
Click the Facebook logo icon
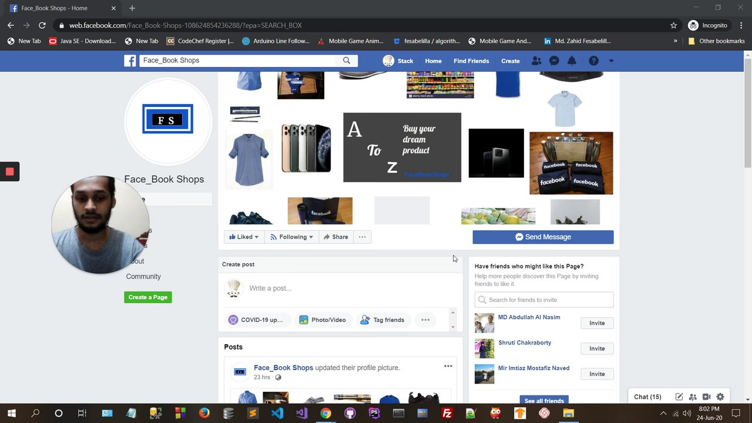pyautogui.click(x=130, y=61)
